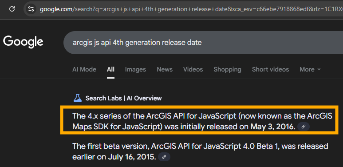Click the Search Labs flask icon
343x167 pixels.
77,98
